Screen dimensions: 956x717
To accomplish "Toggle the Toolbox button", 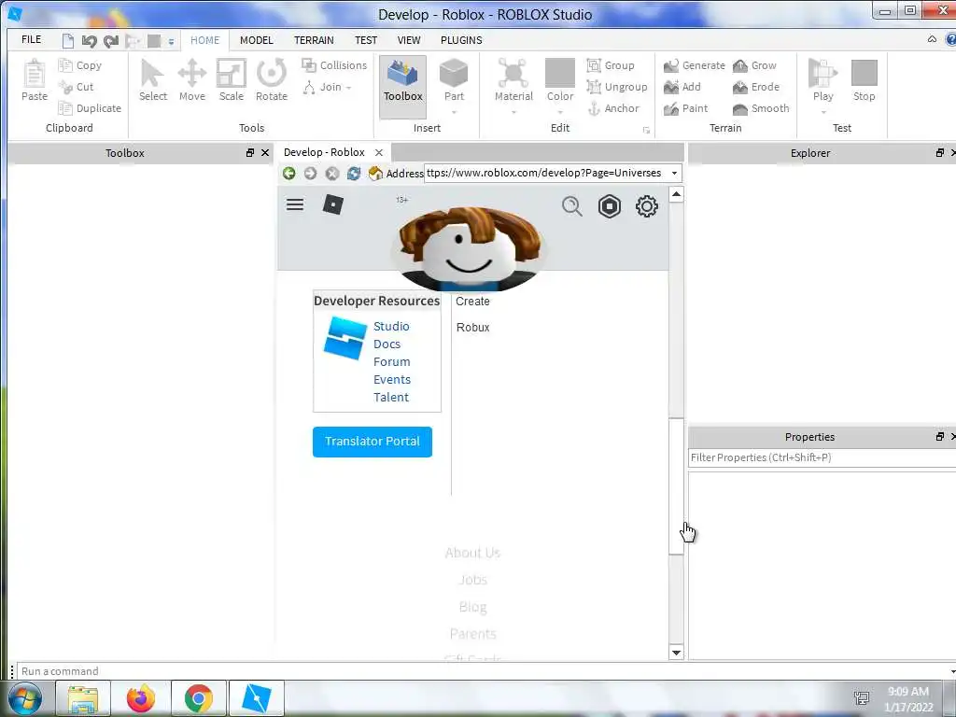I will coord(403,85).
